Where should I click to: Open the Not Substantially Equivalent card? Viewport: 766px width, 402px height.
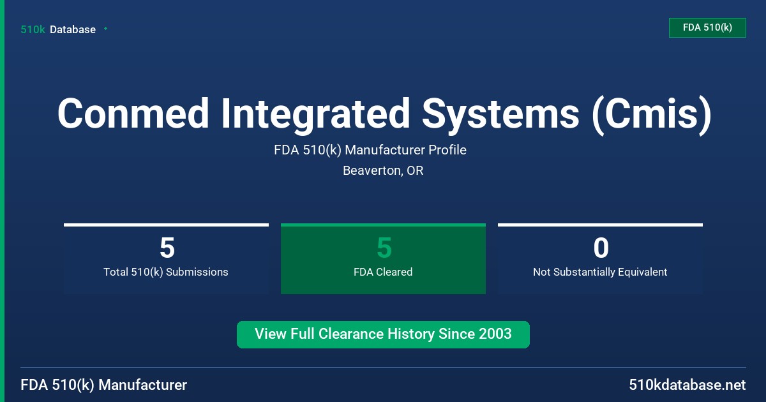coord(600,259)
